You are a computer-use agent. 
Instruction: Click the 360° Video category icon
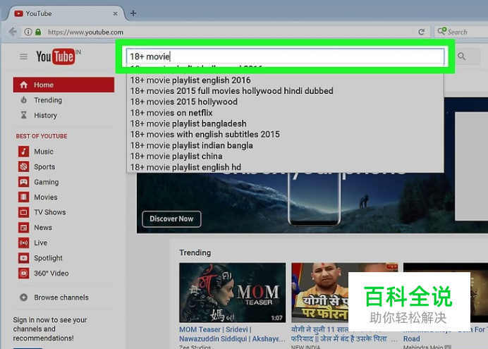pyautogui.click(x=24, y=273)
